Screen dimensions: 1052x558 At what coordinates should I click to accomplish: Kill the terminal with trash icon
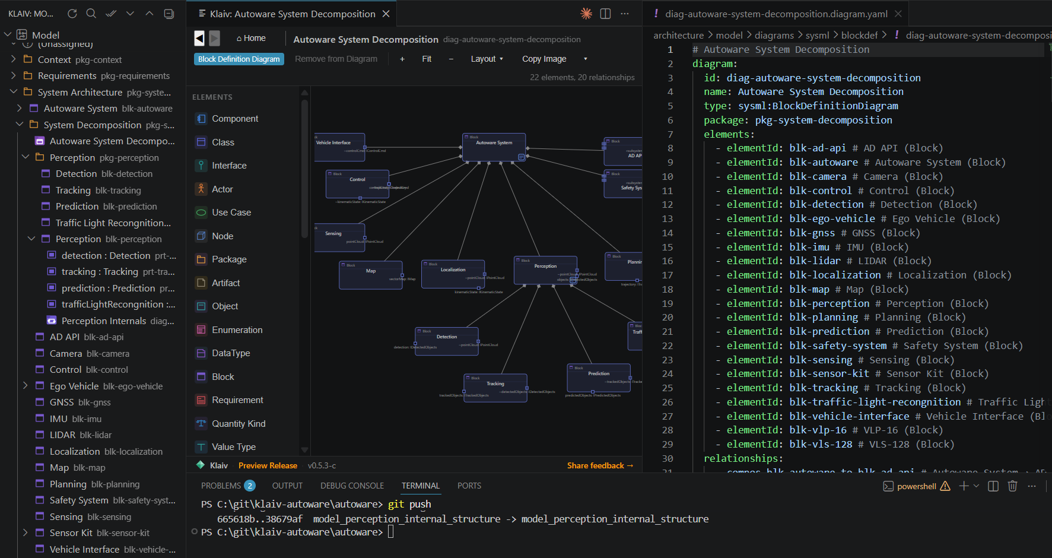[1012, 486]
